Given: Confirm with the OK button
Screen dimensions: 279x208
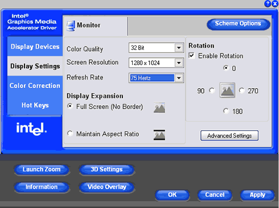Looking at the screenshot, I should 172,195.
